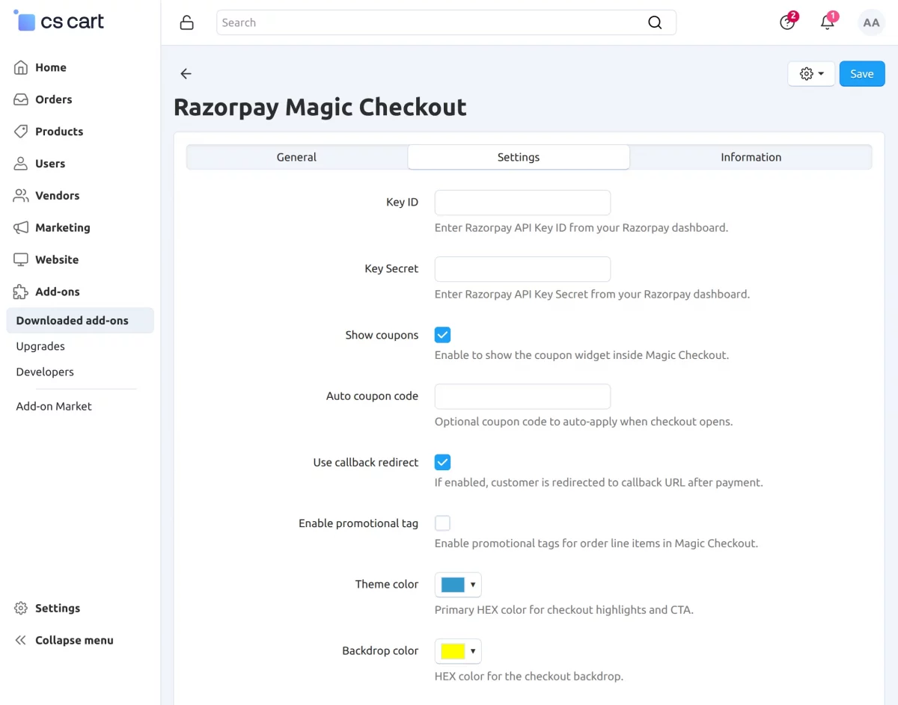Open the Home sidebar icon
The height and width of the screenshot is (705, 898).
point(21,67)
